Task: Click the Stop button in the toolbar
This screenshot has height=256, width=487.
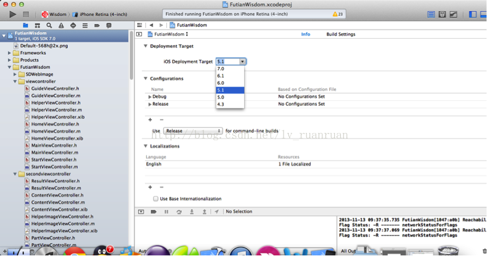Action: pyautogui.click(x=26, y=14)
